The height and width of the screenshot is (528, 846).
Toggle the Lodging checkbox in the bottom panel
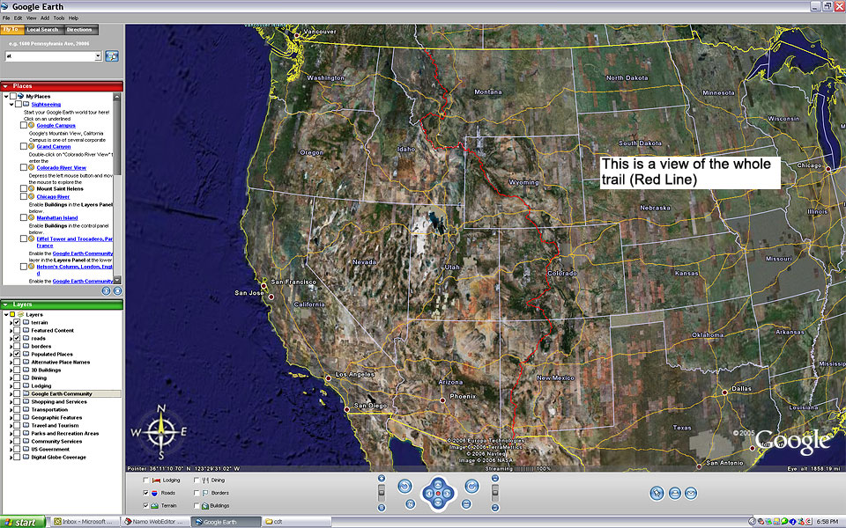point(145,480)
